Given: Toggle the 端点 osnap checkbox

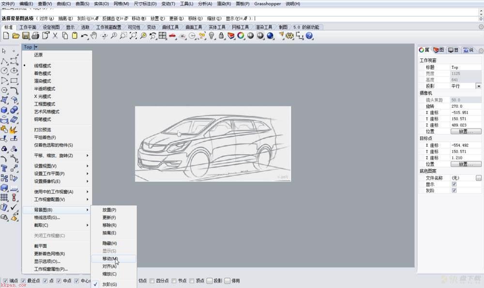Looking at the screenshot, I should pos(5,281).
